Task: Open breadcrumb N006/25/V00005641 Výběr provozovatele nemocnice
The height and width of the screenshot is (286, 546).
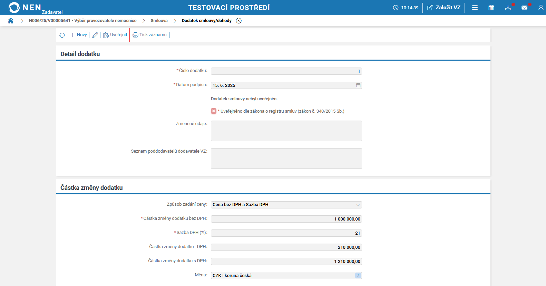Action: [82, 21]
